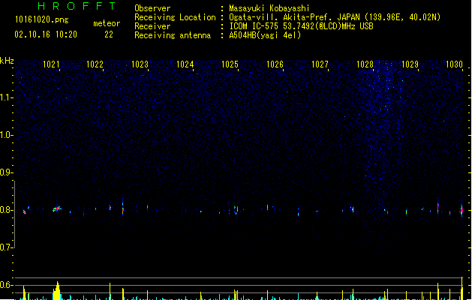Viewport: 472px width, 300px height.
Task: Click the 0.9 kHz frequency axis label
Action: pos(6,172)
